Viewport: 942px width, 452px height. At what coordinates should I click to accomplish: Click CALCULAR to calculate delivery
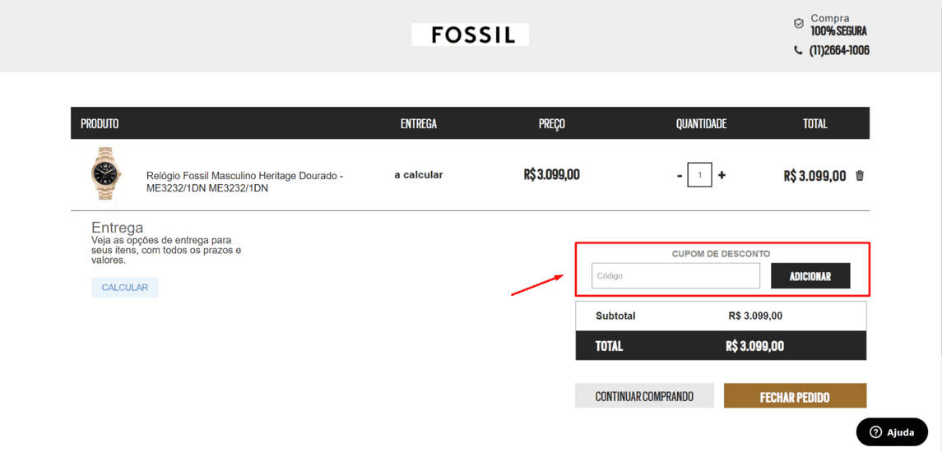(x=125, y=288)
